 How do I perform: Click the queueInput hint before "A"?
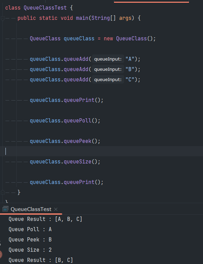(x=108, y=59)
